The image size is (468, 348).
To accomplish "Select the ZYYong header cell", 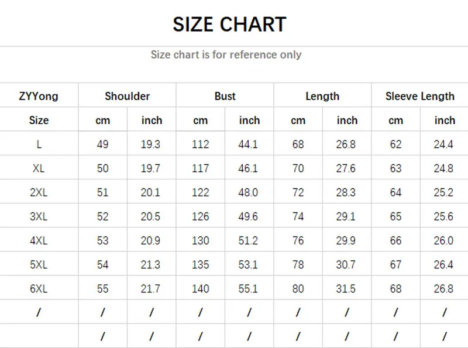I will (x=39, y=96).
